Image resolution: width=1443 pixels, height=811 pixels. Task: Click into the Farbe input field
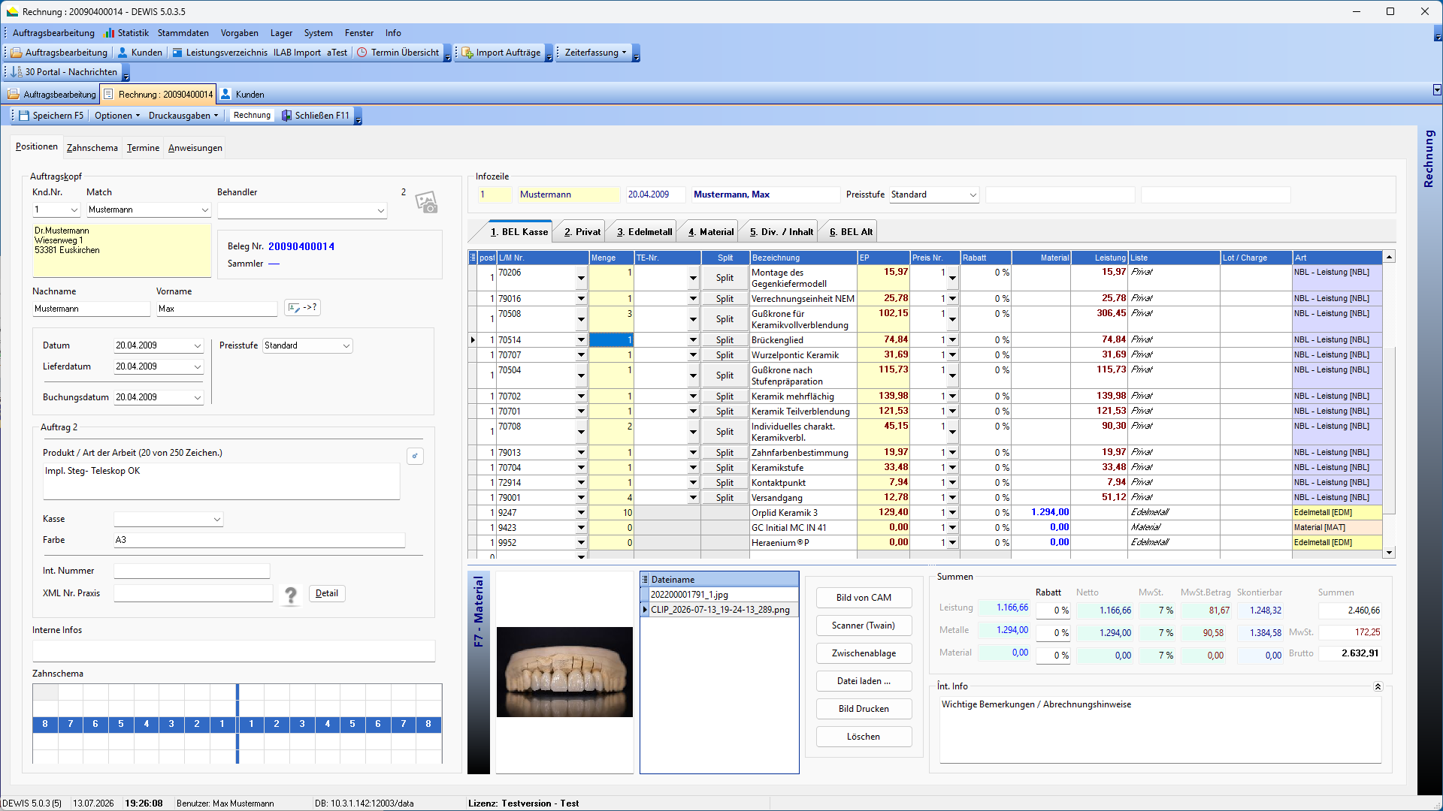(x=259, y=540)
